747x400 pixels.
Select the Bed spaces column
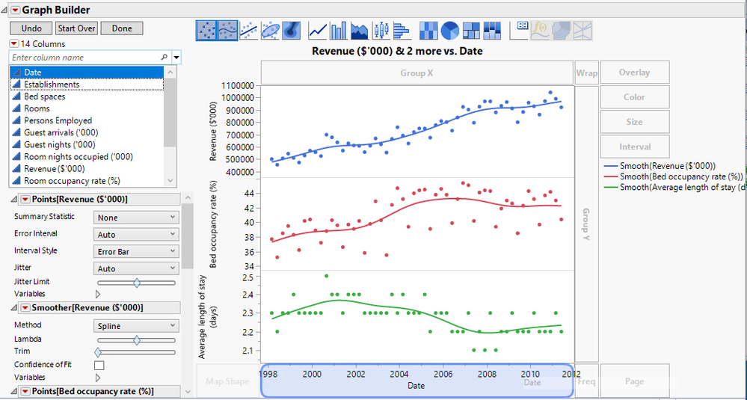[x=87, y=96]
